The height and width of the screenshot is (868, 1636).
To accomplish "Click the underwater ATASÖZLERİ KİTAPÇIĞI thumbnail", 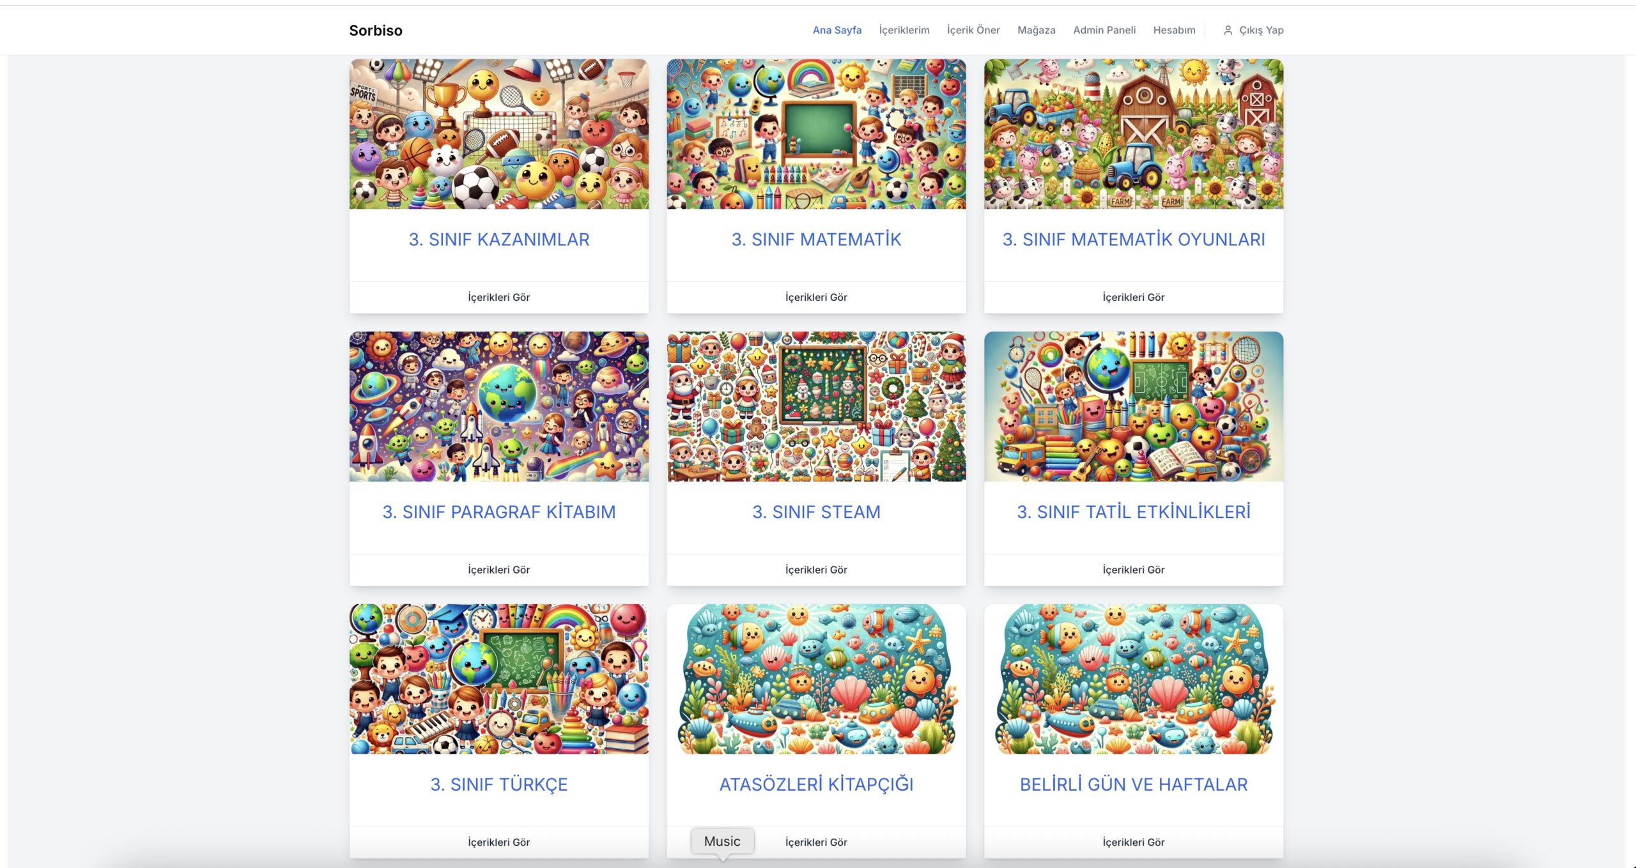I will pos(816,679).
